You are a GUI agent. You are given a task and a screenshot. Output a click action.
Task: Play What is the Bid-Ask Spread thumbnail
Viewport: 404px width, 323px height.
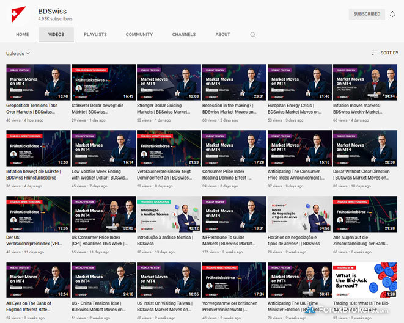click(365, 280)
